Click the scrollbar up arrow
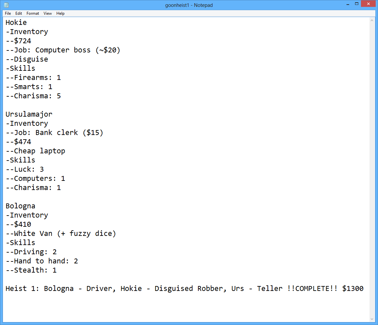The width and height of the screenshot is (378, 325). (x=372, y=21)
